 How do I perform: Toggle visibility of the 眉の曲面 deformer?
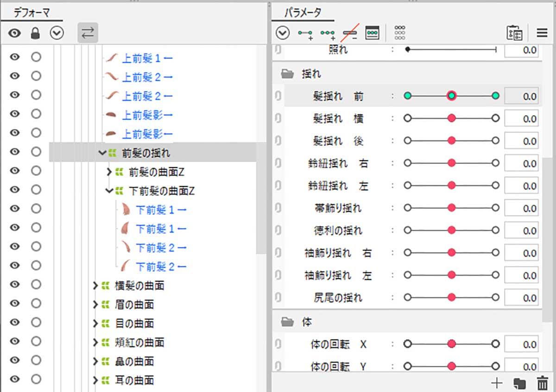point(15,304)
